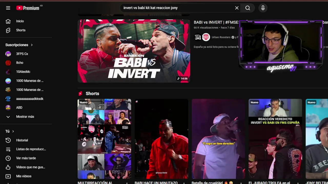Image resolution: width=328 pixels, height=184 pixels.
Task: Open BABI vs INVERT #FMS video title
Action: coord(217,22)
